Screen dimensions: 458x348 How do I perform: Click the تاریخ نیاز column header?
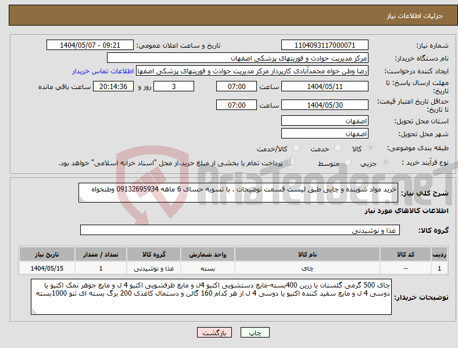coord(47,254)
